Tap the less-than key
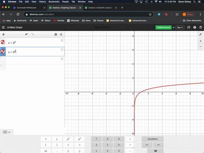The image size is (204, 153). (x=68, y=145)
